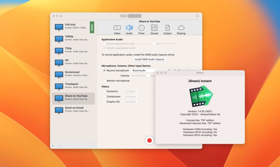Open the Video settings panel
Image resolution: width=280 pixels, height=167 pixels.
point(117,27)
